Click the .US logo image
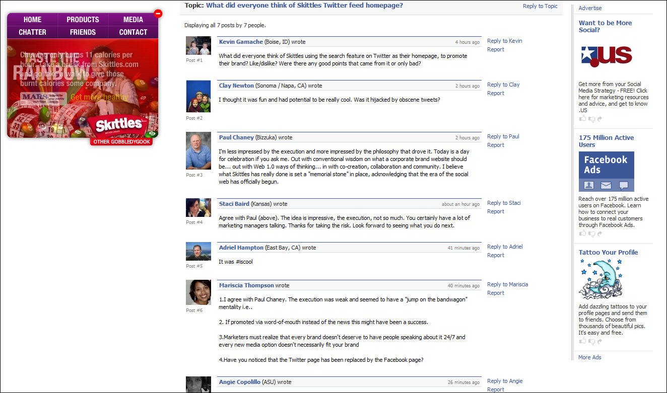The width and height of the screenshot is (667, 393). pyautogui.click(x=606, y=56)
